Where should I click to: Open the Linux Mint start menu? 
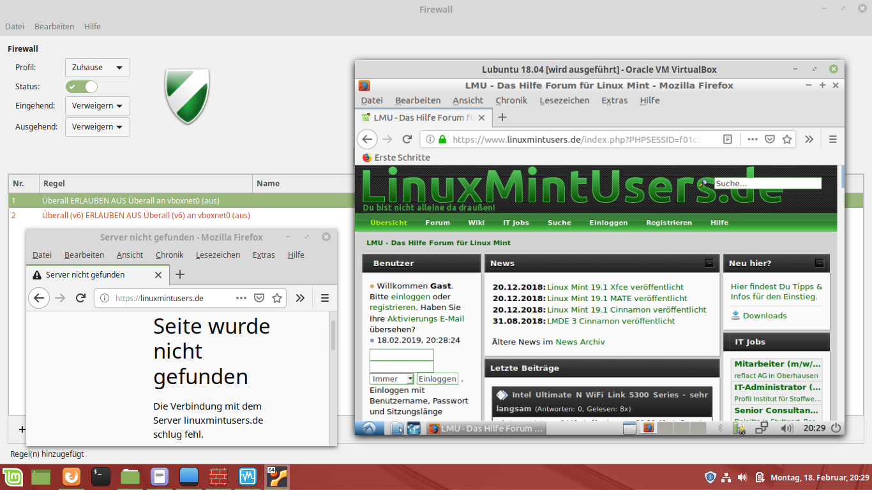click(11, 477)
